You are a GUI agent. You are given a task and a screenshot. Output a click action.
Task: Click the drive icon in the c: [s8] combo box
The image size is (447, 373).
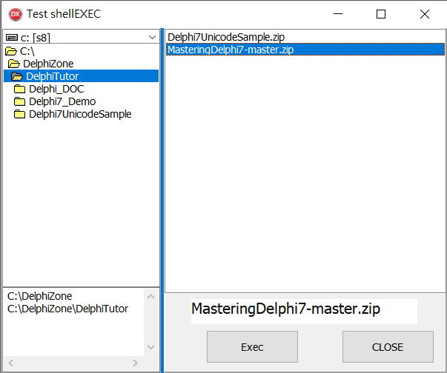pos(12,37)
